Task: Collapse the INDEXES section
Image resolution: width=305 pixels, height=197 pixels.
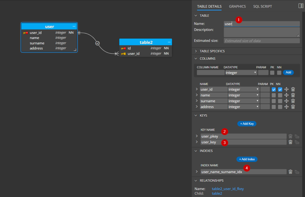Action: tap(196, 151)
